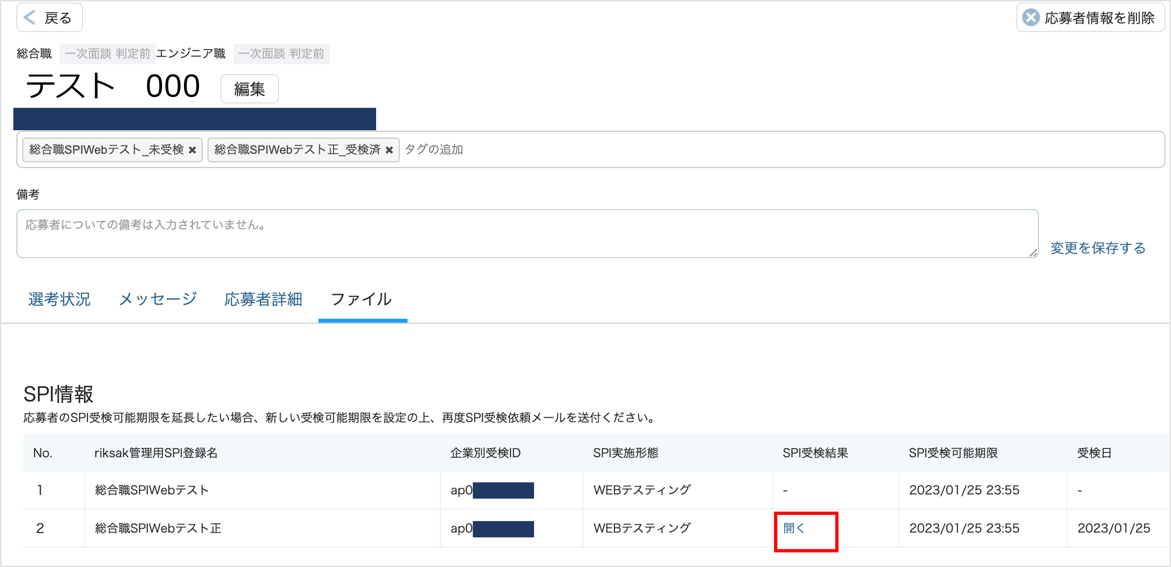Click inside the 備考 notes text area

pyautogui.click(x=527, y=234)
